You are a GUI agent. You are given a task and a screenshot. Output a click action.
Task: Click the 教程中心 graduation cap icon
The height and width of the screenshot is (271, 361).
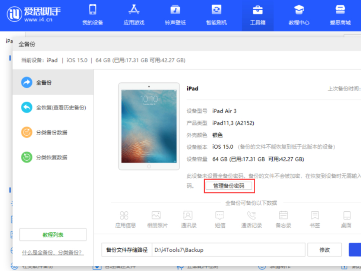tap(299, 10)
